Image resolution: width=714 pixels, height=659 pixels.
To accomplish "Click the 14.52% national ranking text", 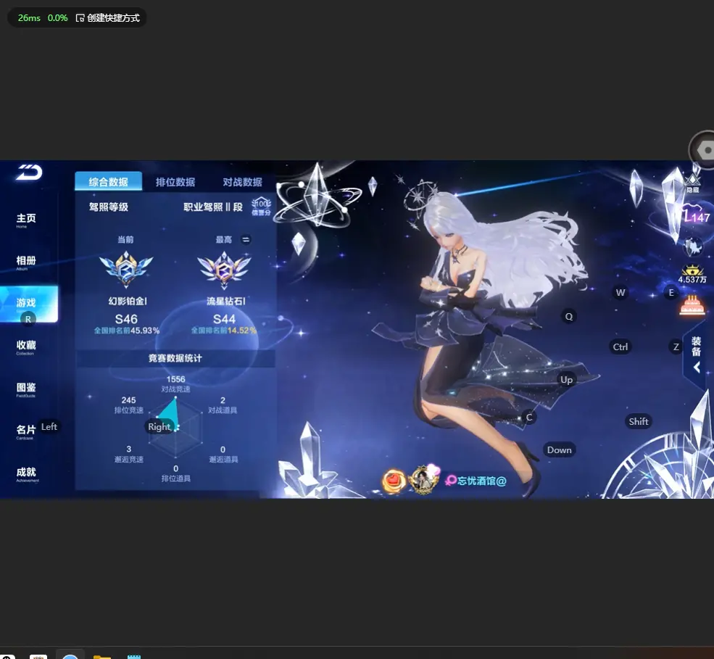I will [x=224, y=331].
